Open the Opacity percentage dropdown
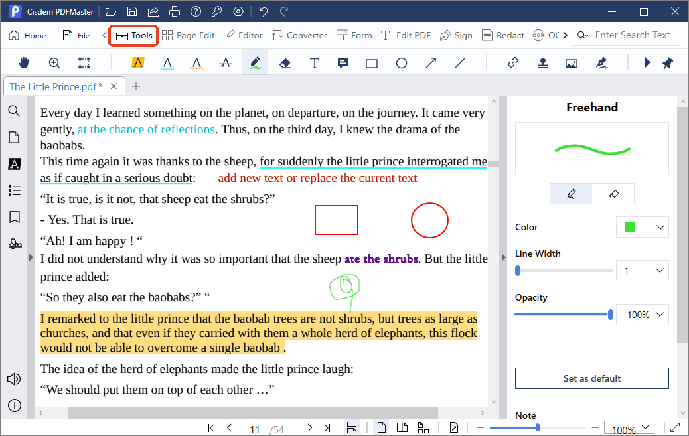689x436 pixels. pyautogui.click(x=642, y=315)
